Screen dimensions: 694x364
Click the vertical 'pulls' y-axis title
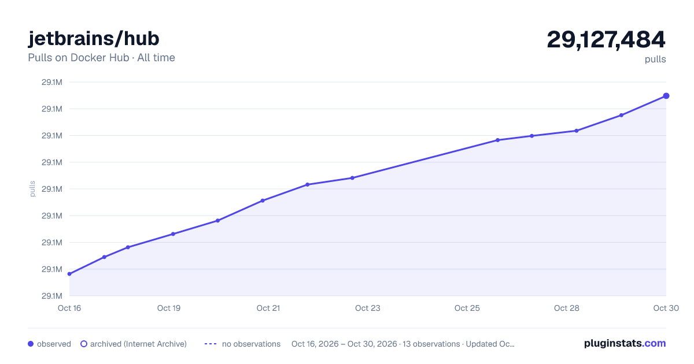coord(32,189)
